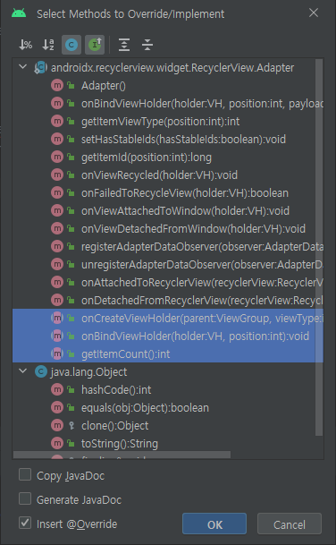
Task: Select equals(obj:Object):boolean method
Action: (x=168, y=408)
